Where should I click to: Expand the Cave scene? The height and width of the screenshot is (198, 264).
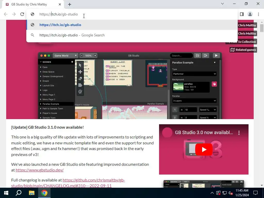click(41, 67)
